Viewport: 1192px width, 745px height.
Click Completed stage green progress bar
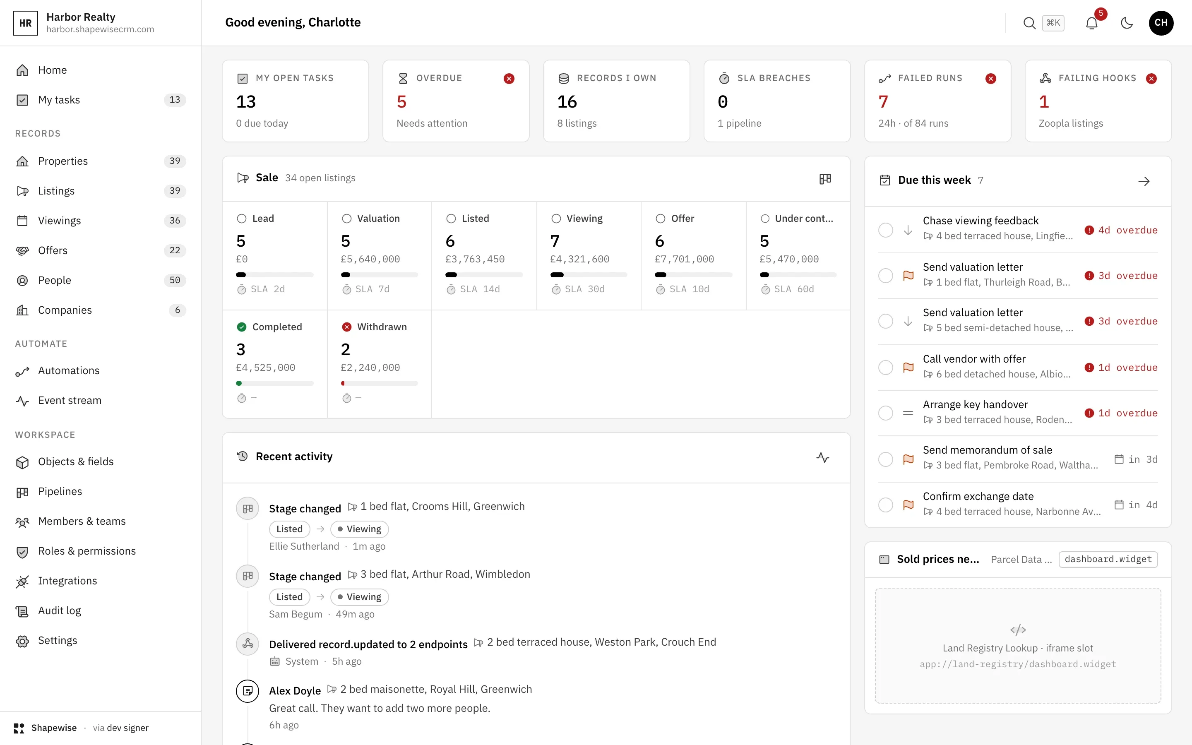click(274, 383)
